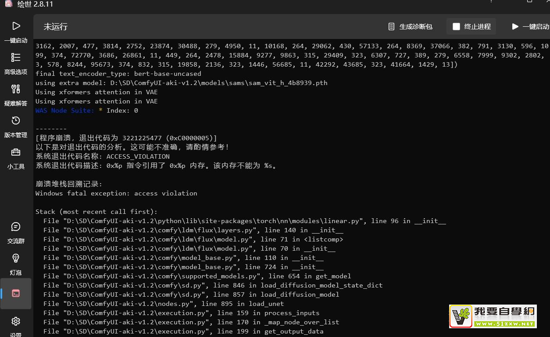Click the 灯泡 lightbulb icon
Screen dimensions: 550x337
pyautogui.click(x=16, y=264)
